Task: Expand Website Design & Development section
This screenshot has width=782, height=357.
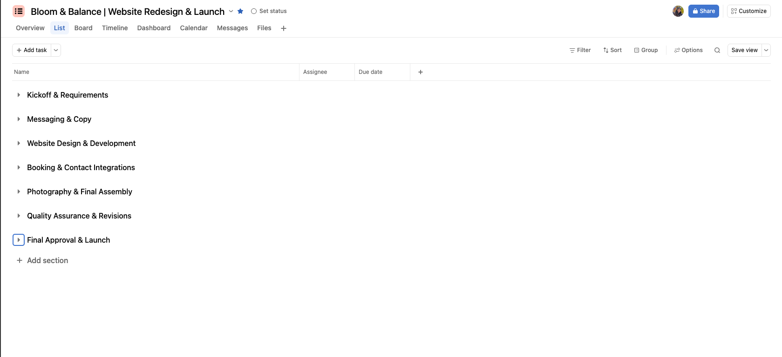Action: 19,143
